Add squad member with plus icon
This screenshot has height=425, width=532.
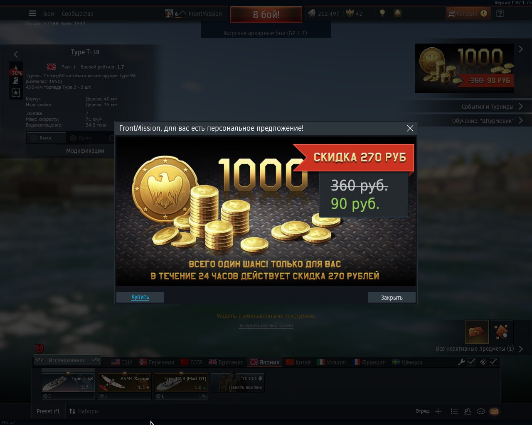pyautogui.click(x=438, y=411)
